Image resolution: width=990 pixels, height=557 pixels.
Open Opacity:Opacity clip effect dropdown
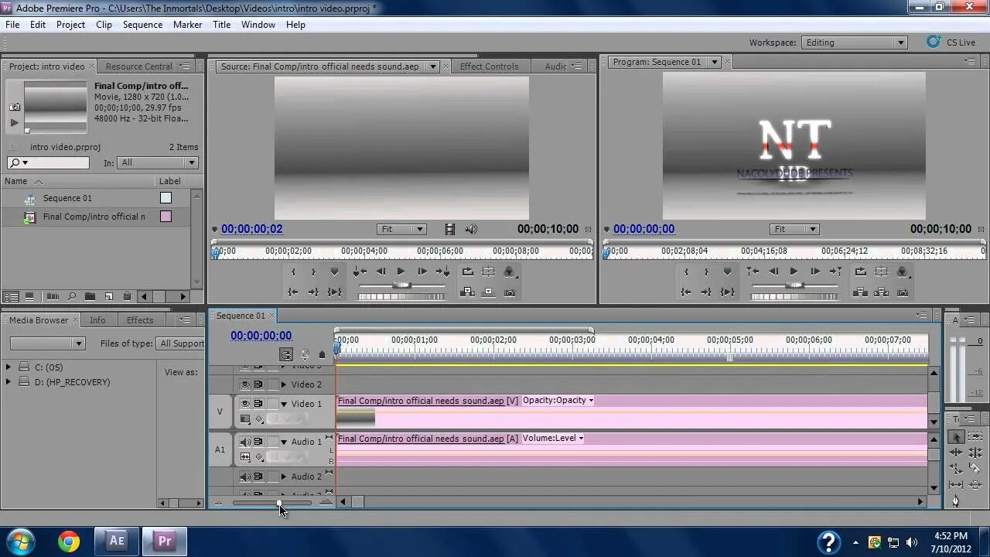558,400
